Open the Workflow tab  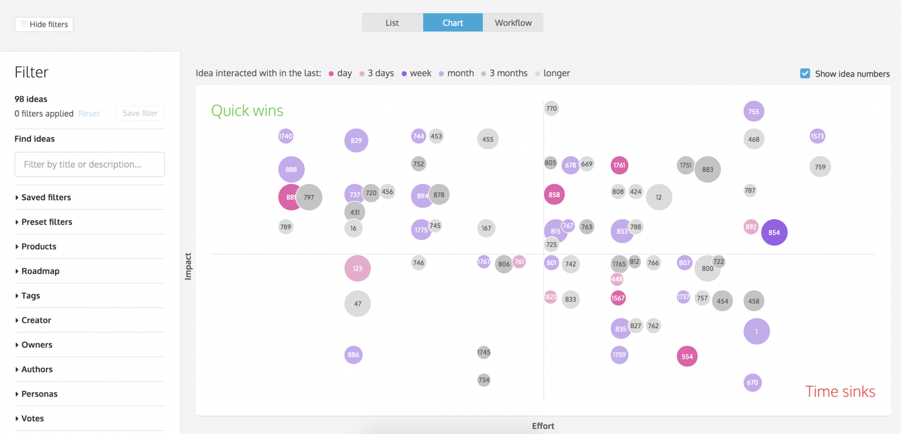[x=513, y=22]
